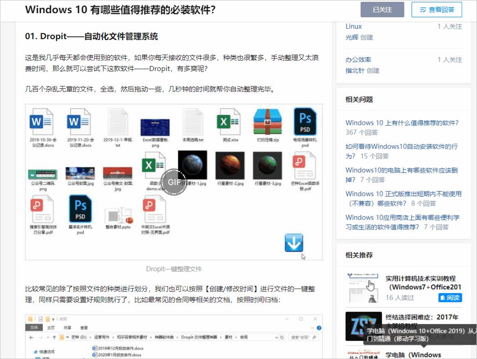Click the 打印压缩.zip archive icon
This screenshot has height=359, width=477.
click(268, 121)
